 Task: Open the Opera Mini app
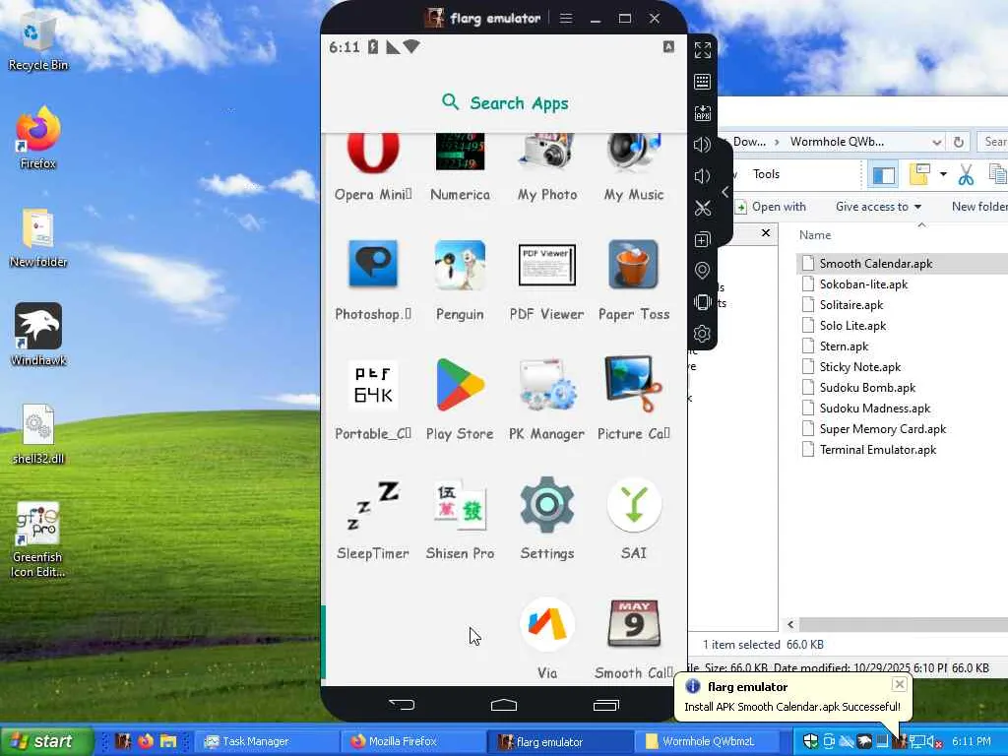(373, 155)
